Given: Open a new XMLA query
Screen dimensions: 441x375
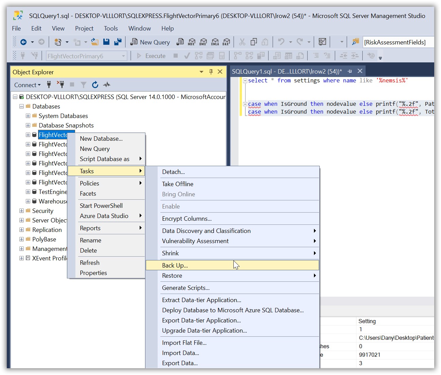Looking at the screenshot, I should point(215,42).
